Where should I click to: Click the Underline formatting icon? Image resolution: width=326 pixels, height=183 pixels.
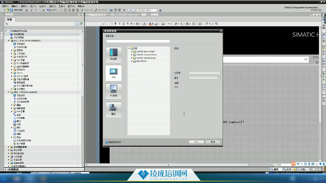tap(123, 24)
